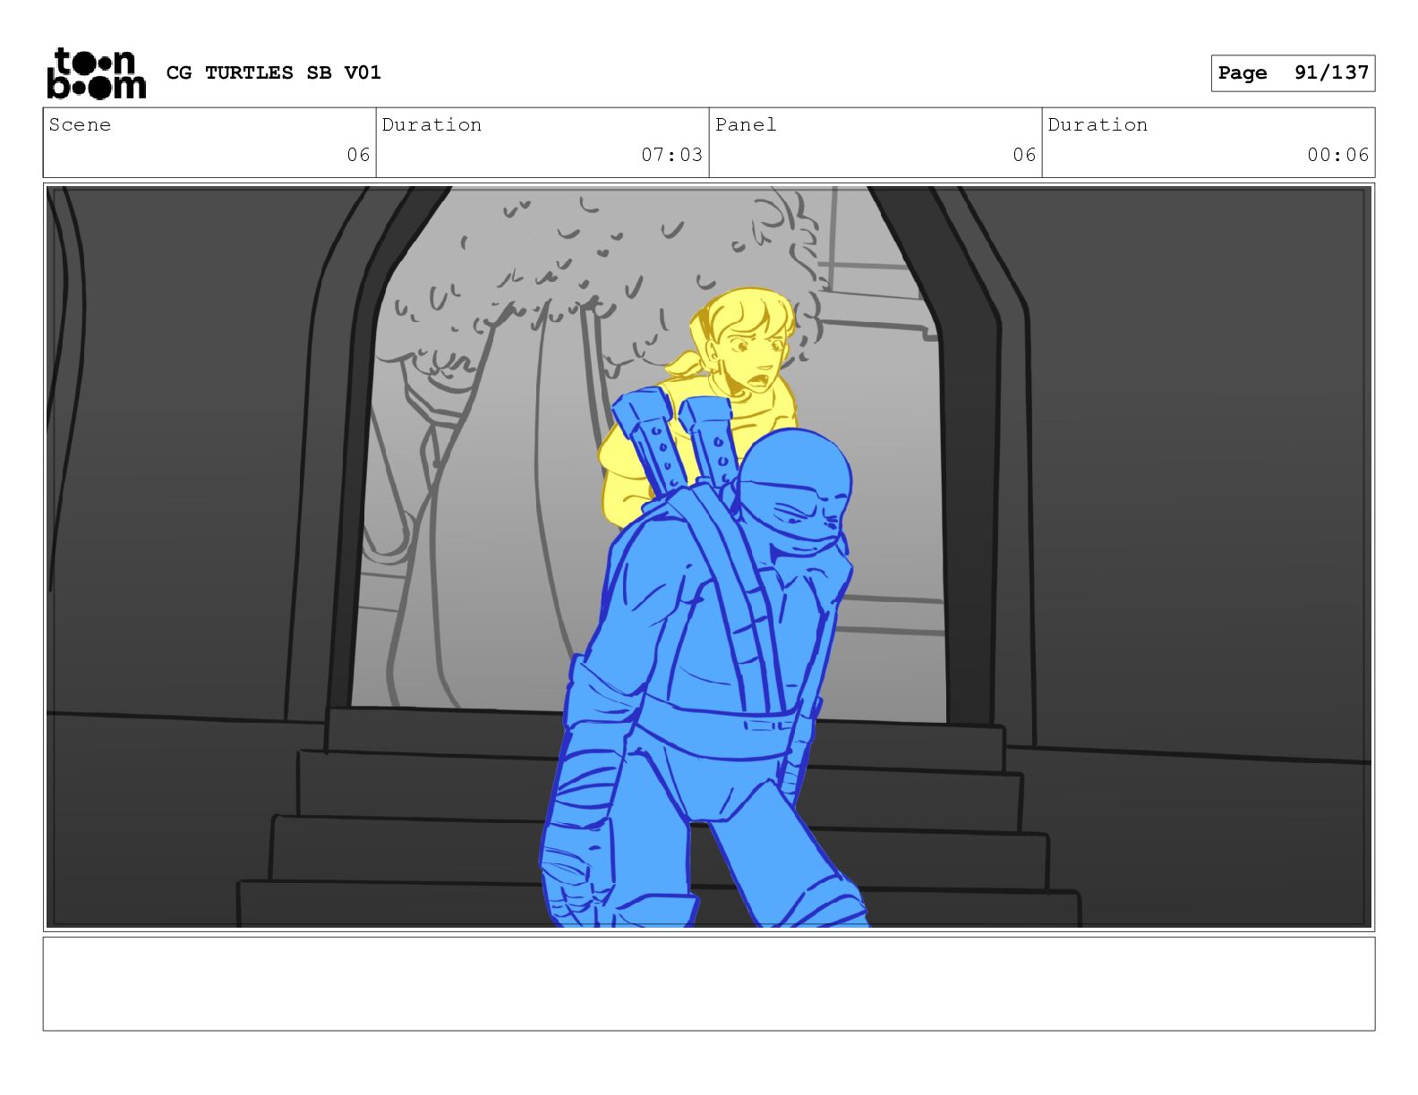Click the panel number '06' value
The width and height of the screenshot is (1418, 1095).
pyautogui.click(x=1024, y=155)
